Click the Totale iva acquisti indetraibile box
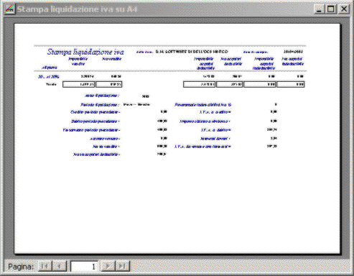Image resolution: width=354 pixels, height=276 pixels. pyautogui.click(x=291, y=84)
